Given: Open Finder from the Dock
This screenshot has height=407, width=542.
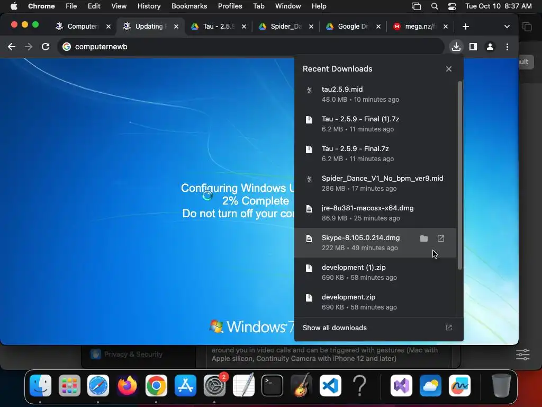Looking at the screenshot, I should (x=40, y=386).
